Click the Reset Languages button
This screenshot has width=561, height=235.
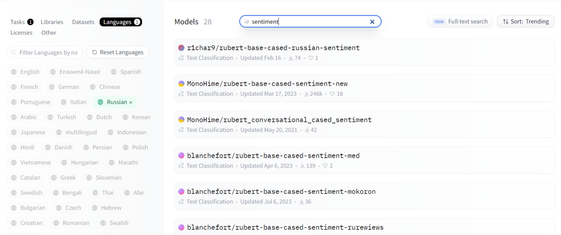click(x=117, y=52)
